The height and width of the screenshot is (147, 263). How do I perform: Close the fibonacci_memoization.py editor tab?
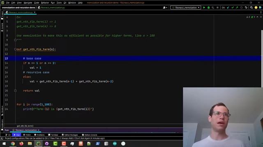tap(35, 12)
